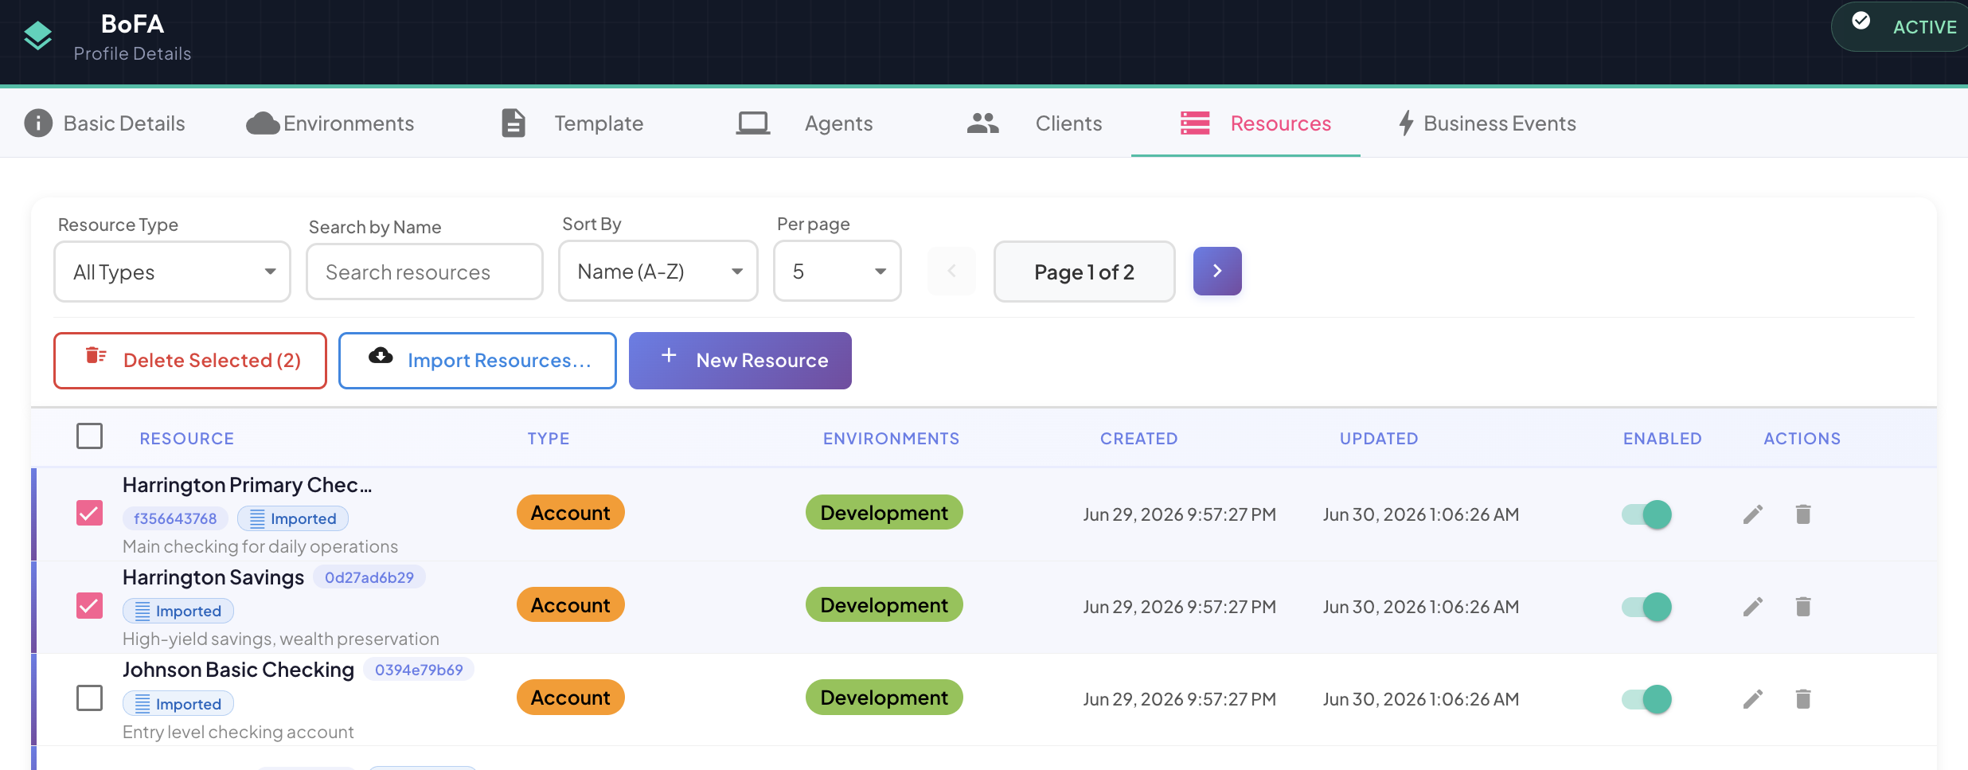
Task: Click the Search resources input field
Action: coord(424,272)
